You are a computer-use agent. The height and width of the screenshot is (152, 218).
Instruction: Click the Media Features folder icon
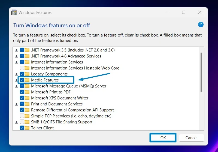pos(27,80)
